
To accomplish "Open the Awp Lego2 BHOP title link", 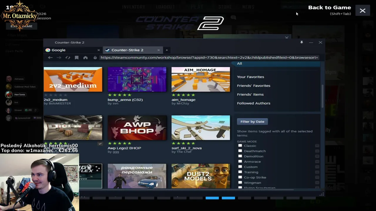I will click(124, 148).
